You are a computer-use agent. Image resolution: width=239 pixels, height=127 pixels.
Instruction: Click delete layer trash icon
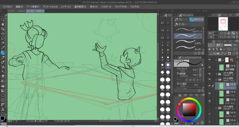(x=237, y=53)
